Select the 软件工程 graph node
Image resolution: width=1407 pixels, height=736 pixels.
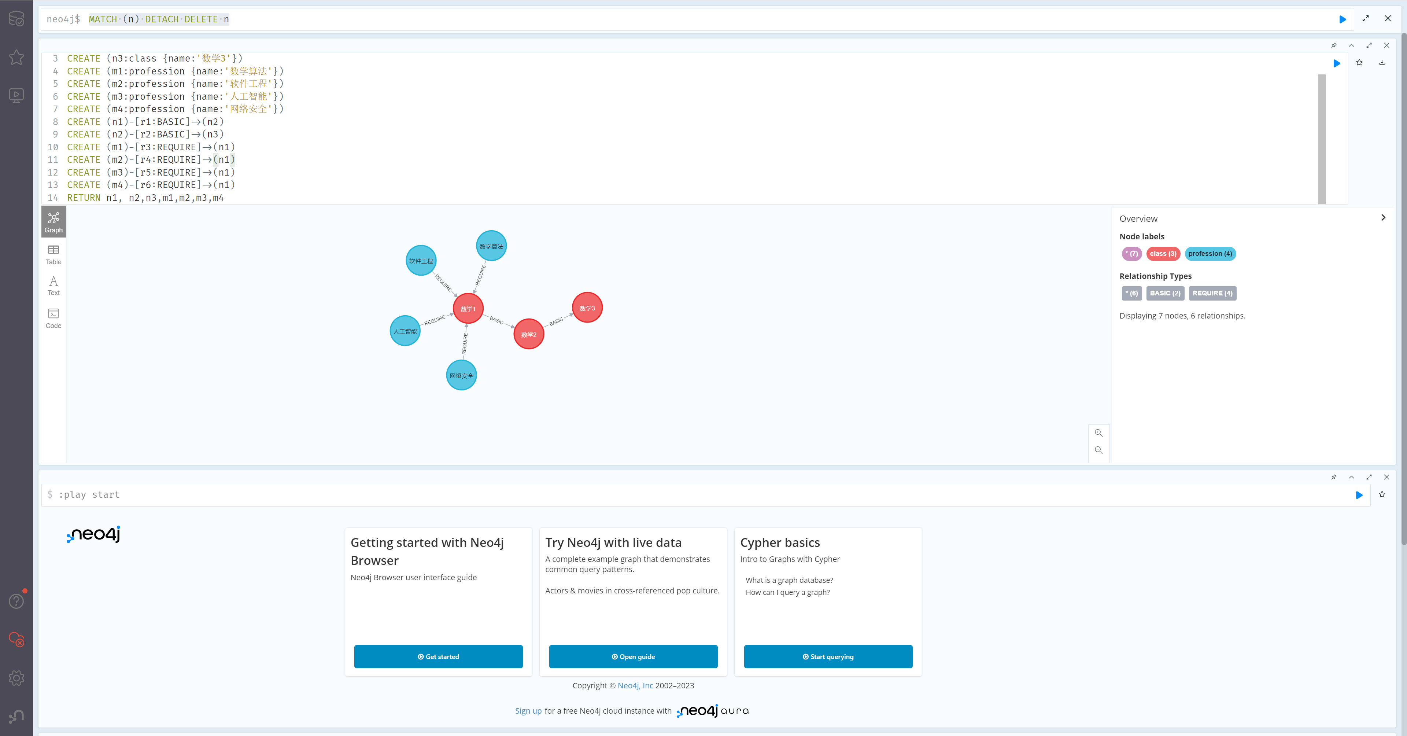tap(421, 261)
